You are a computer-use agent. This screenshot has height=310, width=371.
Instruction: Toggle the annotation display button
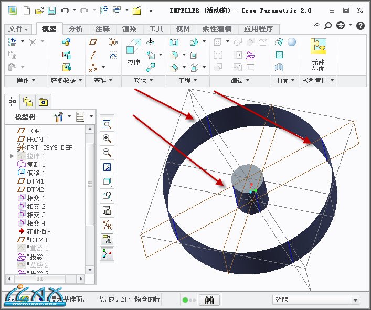[107, 239]
